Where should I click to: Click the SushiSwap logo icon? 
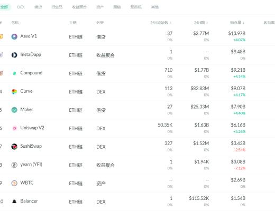pos(14,147)
